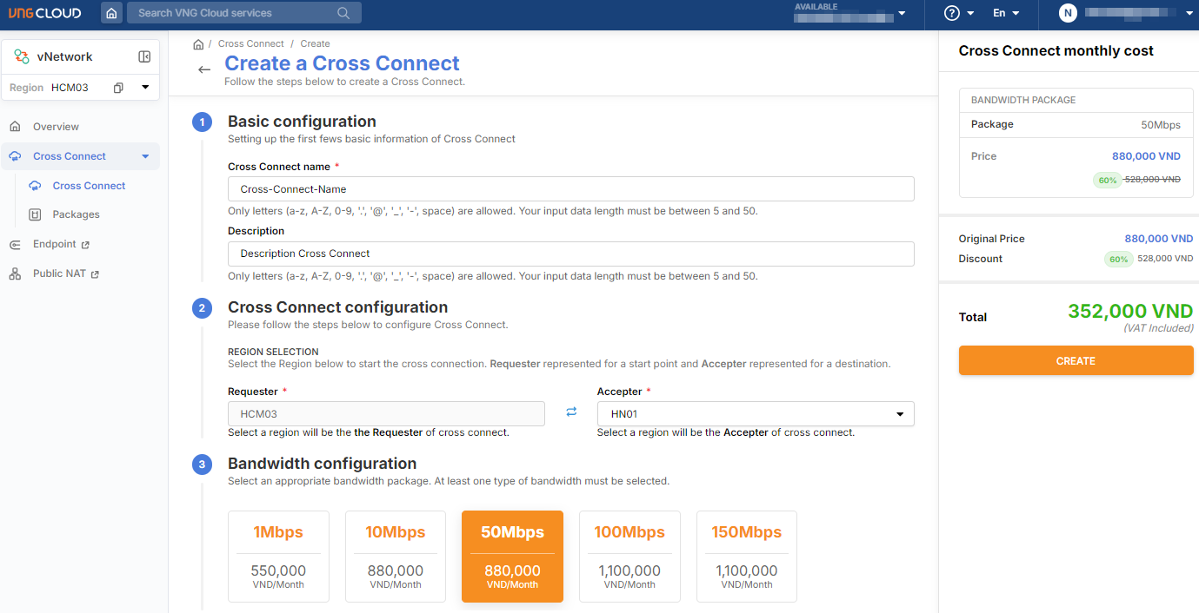1199x613 pixels.
Task: Swap Requester and Accepter regions icon
Action: (x=571, y=412)
